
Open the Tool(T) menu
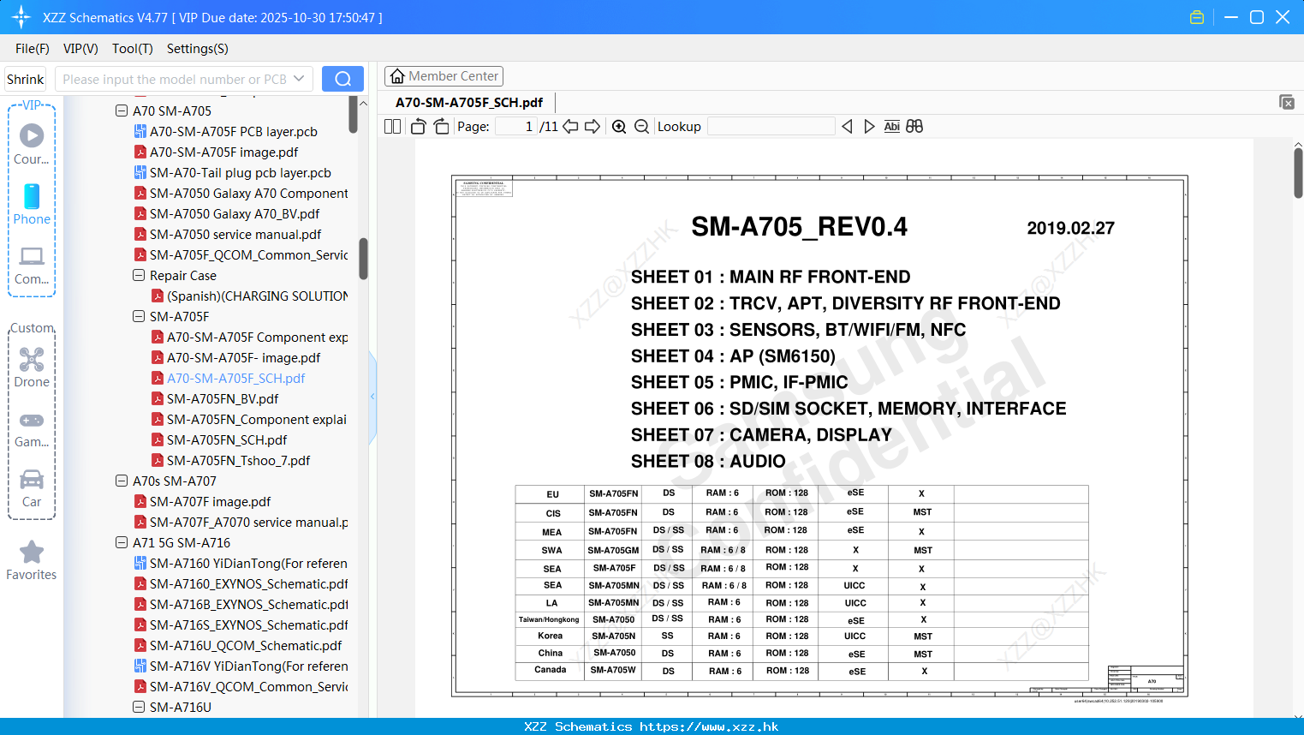[x=132, y=49]
